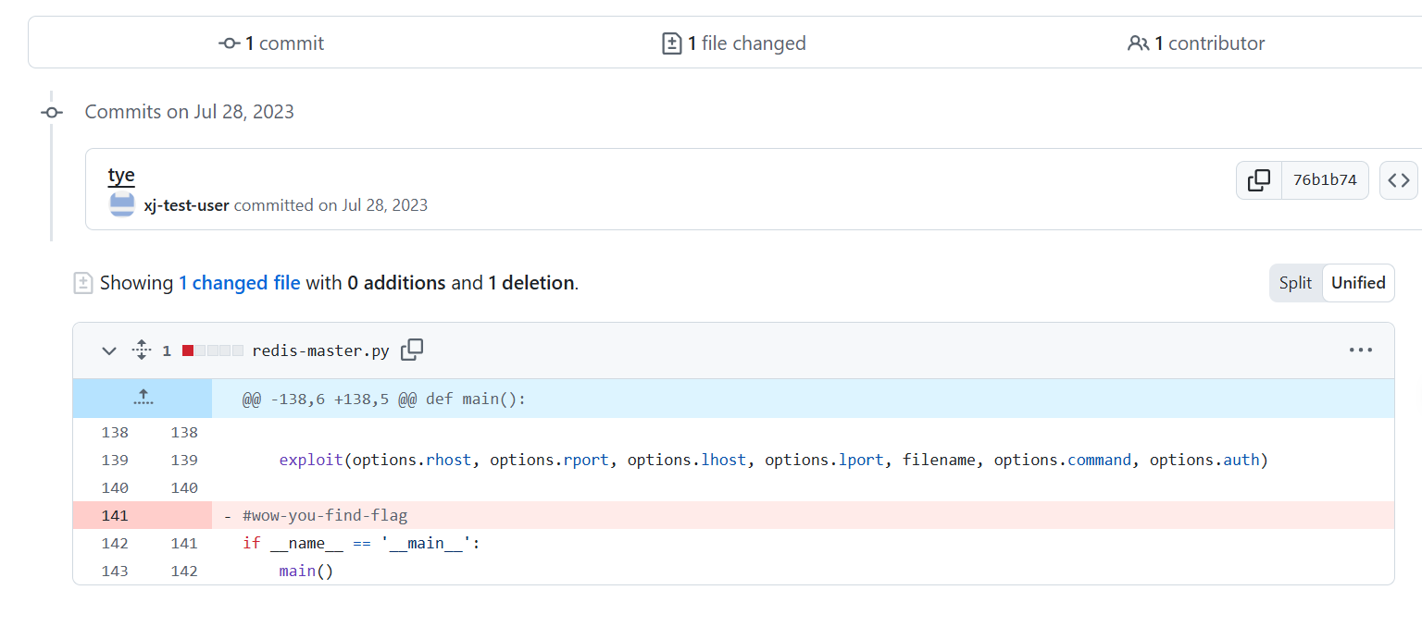
Task: Click the file diff icon beside Showing
Action: (x=83, y=283)
